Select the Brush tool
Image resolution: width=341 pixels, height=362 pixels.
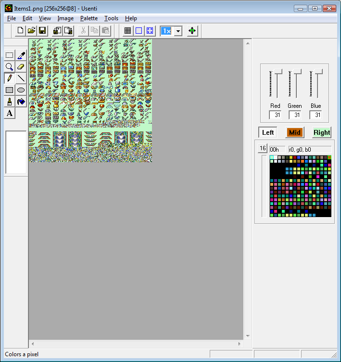(x=10, y=102)
